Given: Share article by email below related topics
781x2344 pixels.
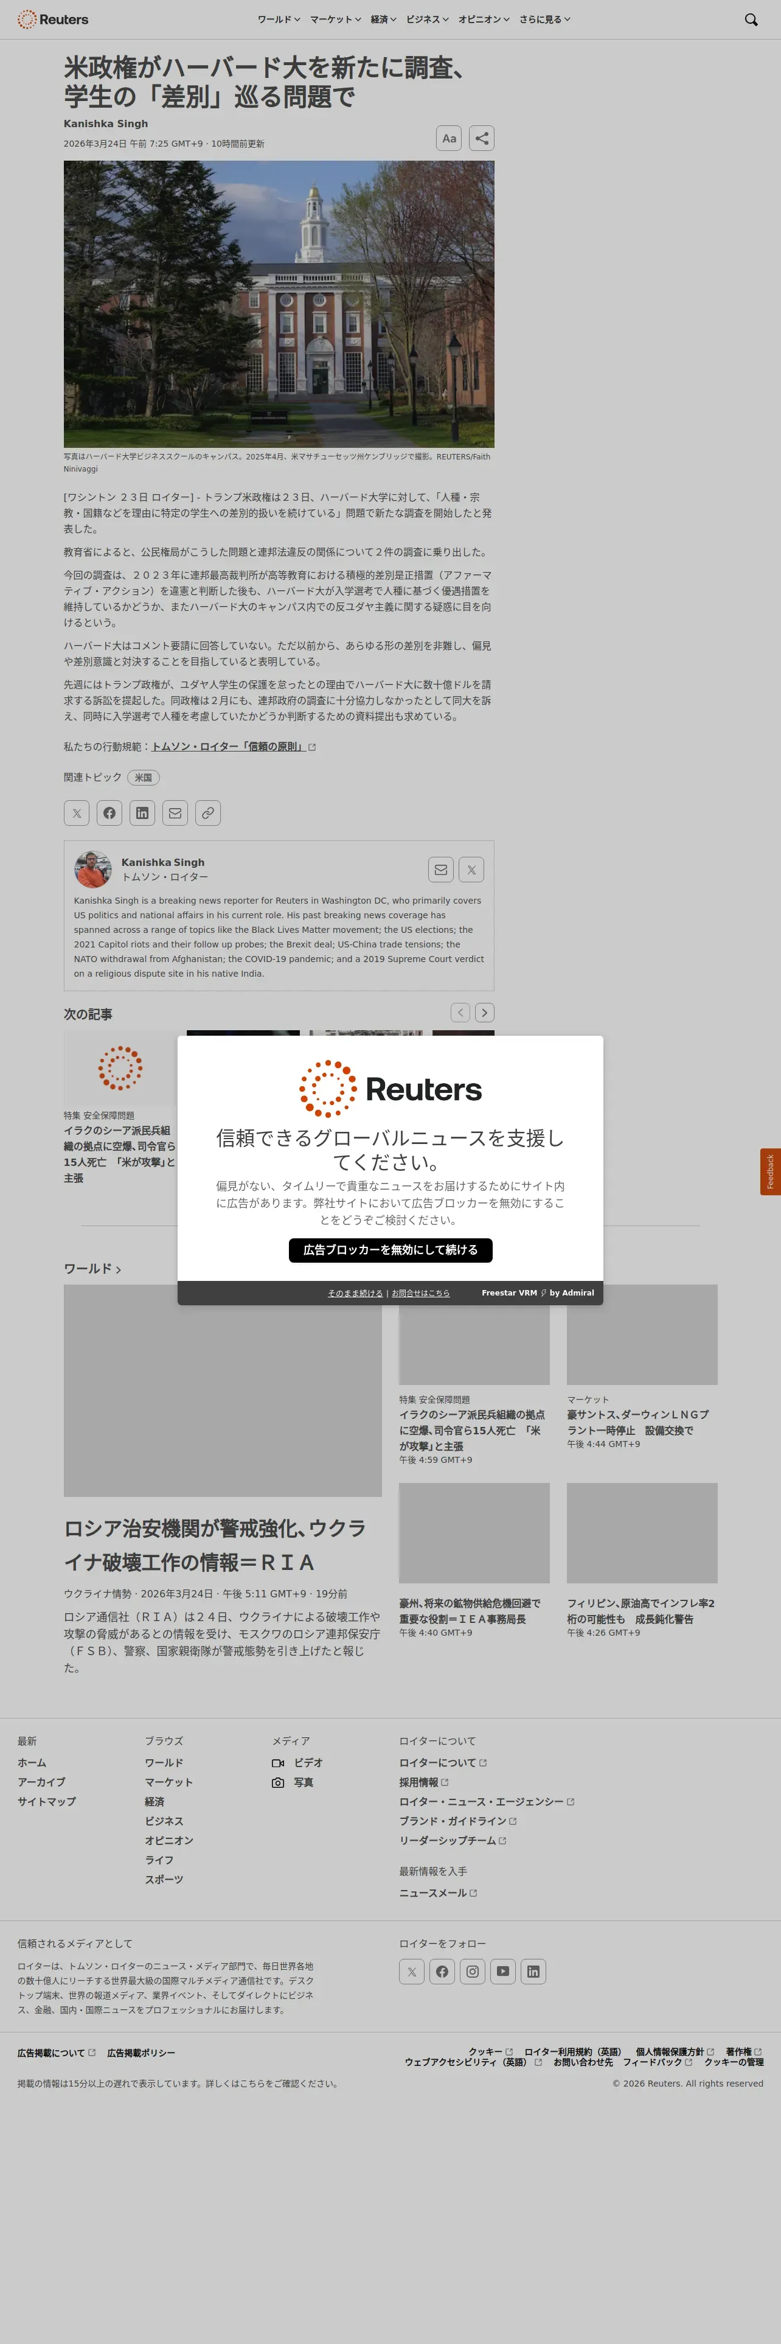Looking at the screenshot, I should tap(175, 812).
